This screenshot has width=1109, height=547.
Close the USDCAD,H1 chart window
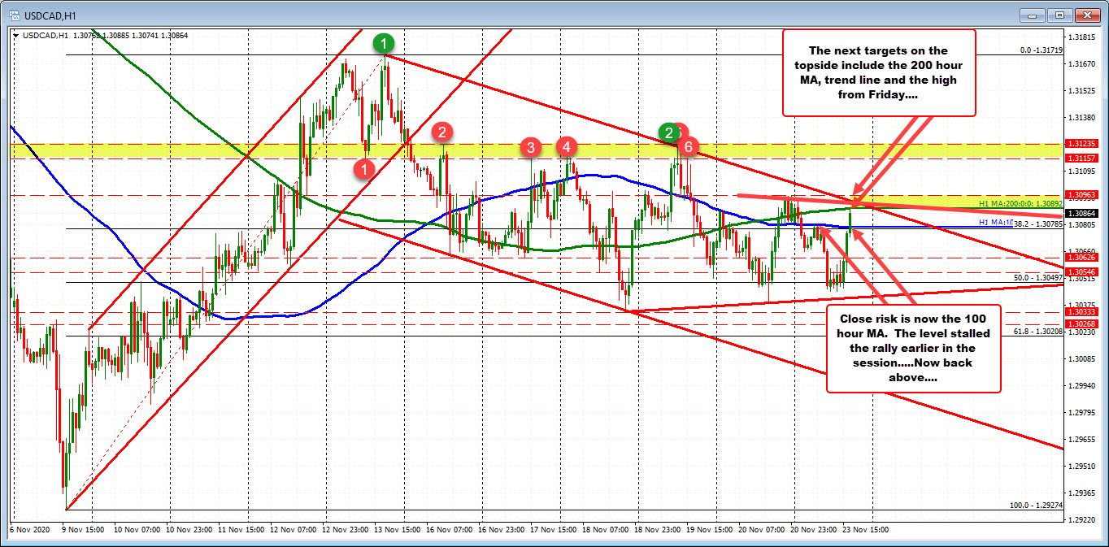click(1086, 15)
